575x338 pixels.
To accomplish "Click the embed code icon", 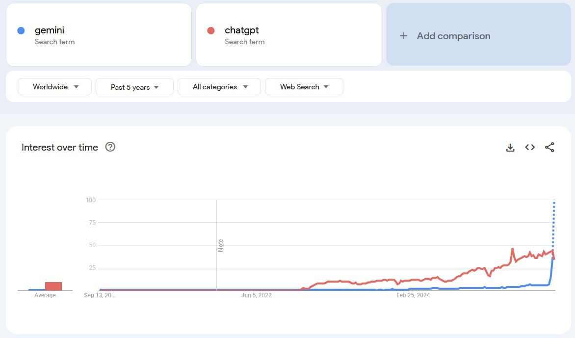I will 530,147.
